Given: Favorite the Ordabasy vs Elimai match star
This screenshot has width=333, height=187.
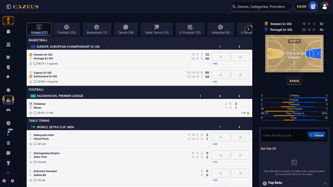Looking at the screenshot, I should click(31, 113).
